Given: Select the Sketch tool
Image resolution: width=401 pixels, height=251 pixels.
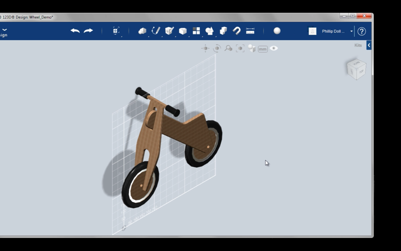Looking at the screenshot, I should point(156,31).
